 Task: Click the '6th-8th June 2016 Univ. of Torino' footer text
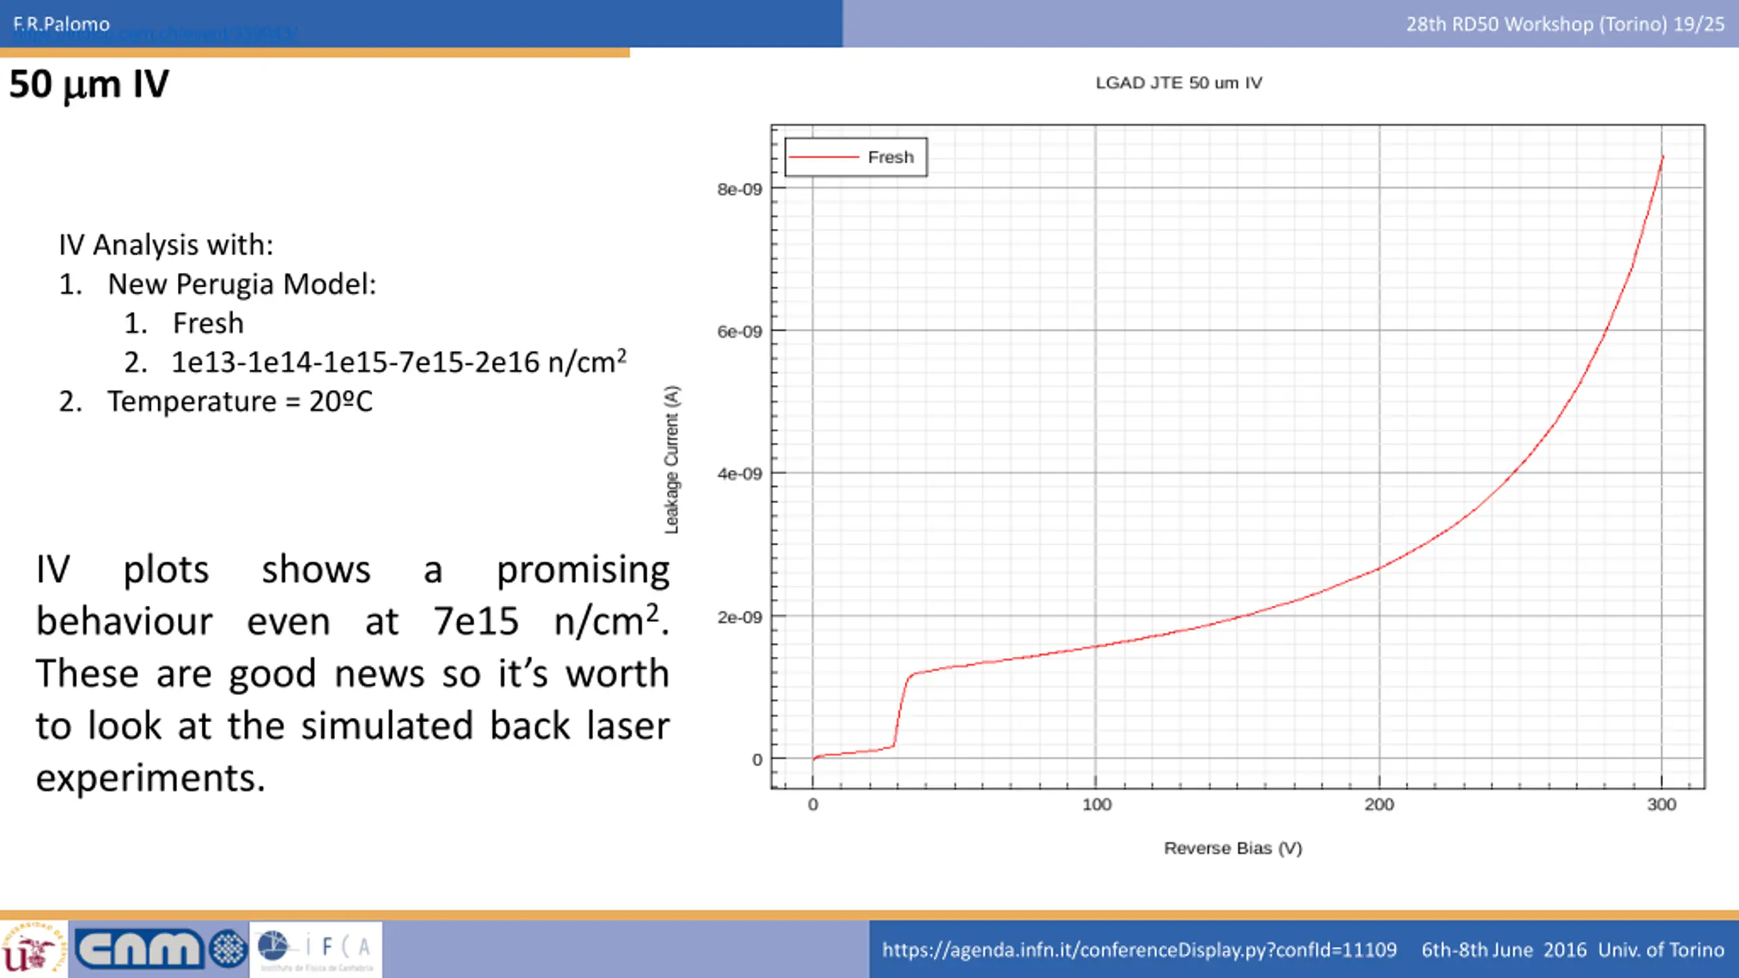pos(1573,949)
